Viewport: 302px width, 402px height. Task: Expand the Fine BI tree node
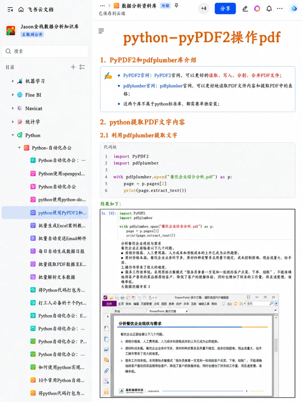pos(13,95)
